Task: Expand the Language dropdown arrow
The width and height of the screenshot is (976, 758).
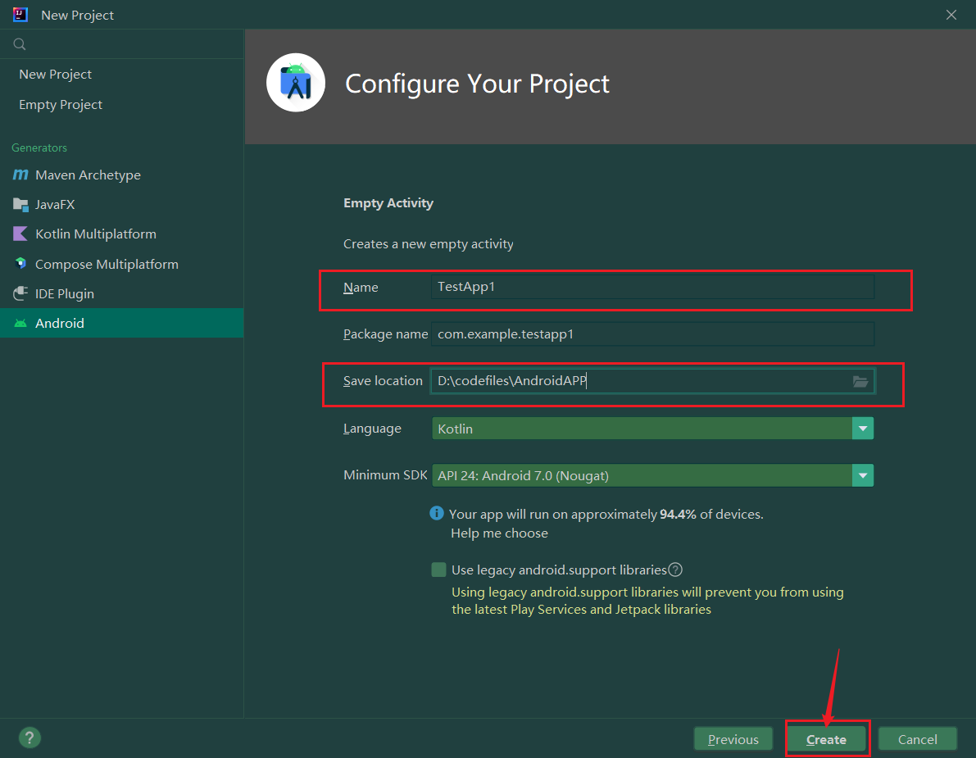Action: 863,428
